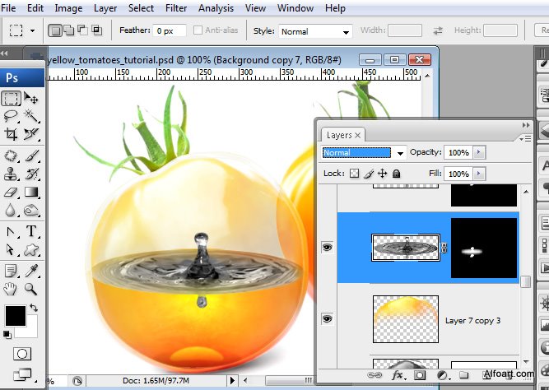Activate the Zoom tool magnifier
Viewport: 549px width, 390px height.
31,289
